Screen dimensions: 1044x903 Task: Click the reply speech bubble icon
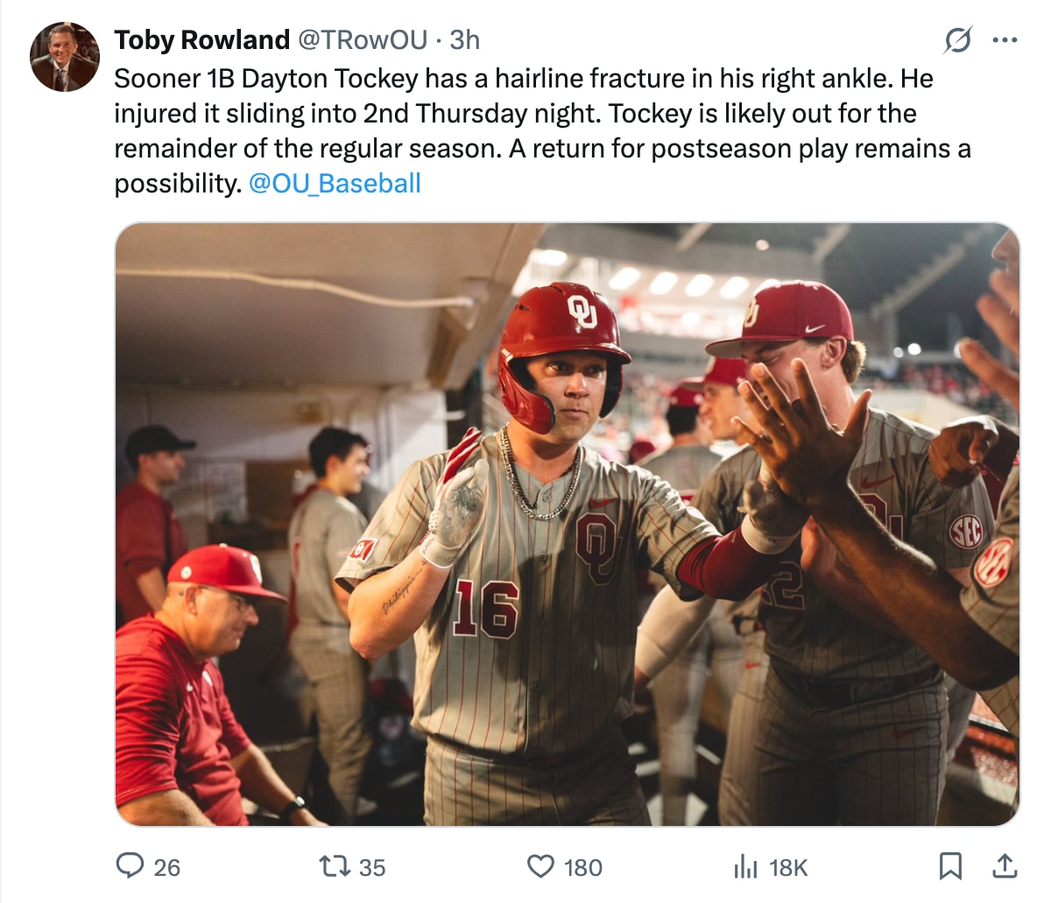point(131,868)
